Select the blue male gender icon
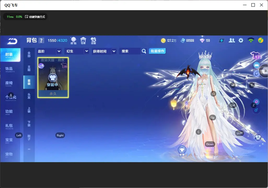This screenshot has width=268, height=188. pos(256,110)
